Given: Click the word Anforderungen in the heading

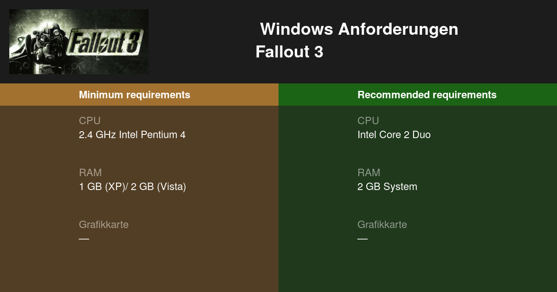Looking at the screenshot, I should 398,29.
